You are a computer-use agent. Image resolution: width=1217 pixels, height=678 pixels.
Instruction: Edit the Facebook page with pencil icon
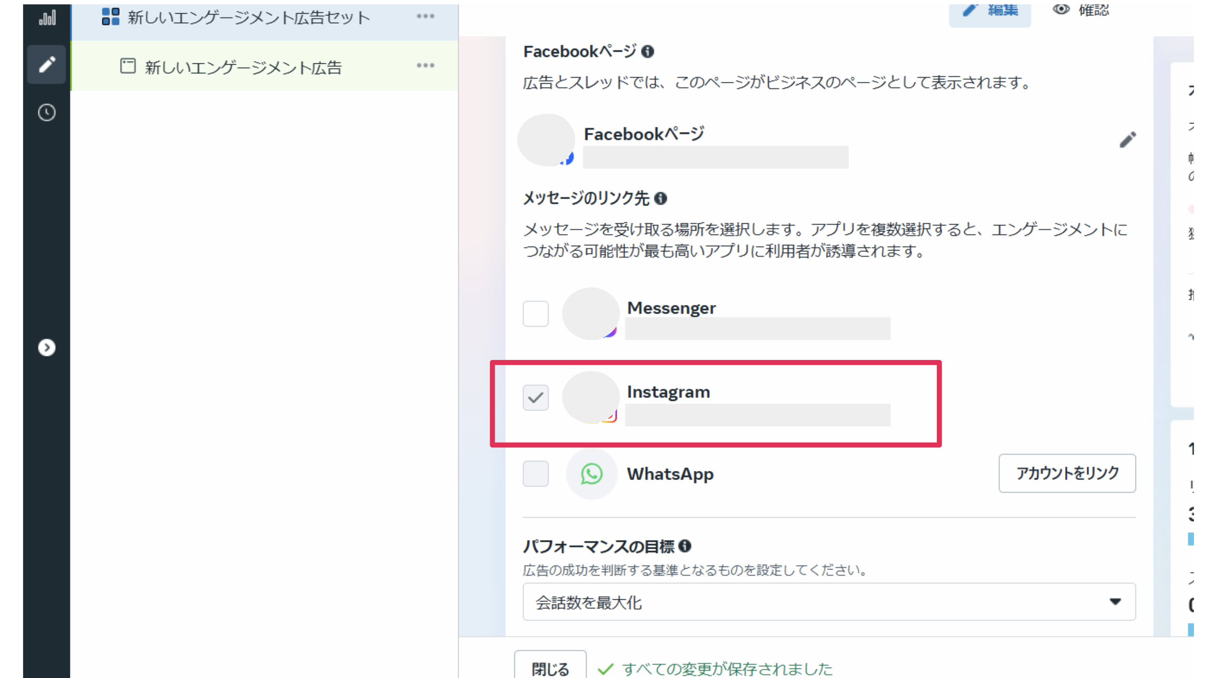click(x=1128, y=139)
